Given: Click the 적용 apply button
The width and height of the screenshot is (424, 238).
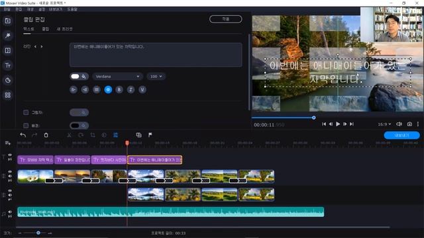Looking at the screenshot, I should tap(225, 19).
